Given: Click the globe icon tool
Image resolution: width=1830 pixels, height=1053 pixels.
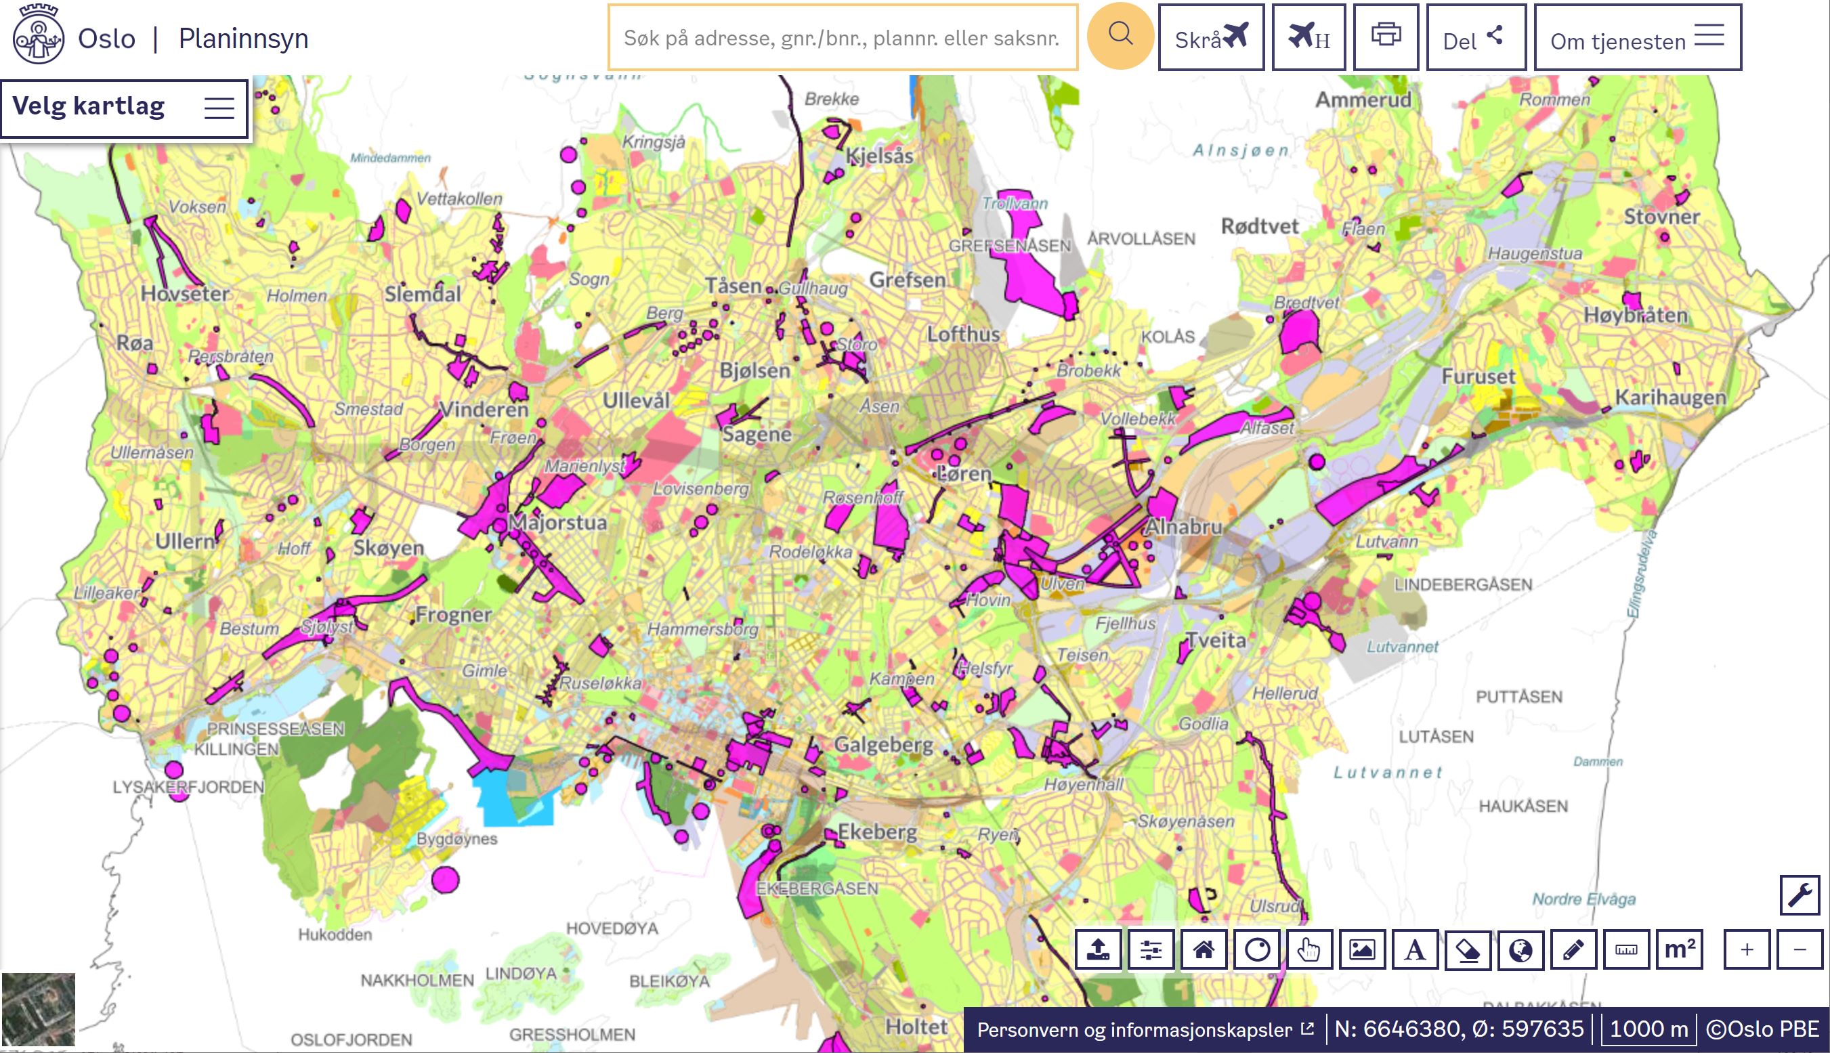Looking at the screenshot, I should pos(1520,949).
